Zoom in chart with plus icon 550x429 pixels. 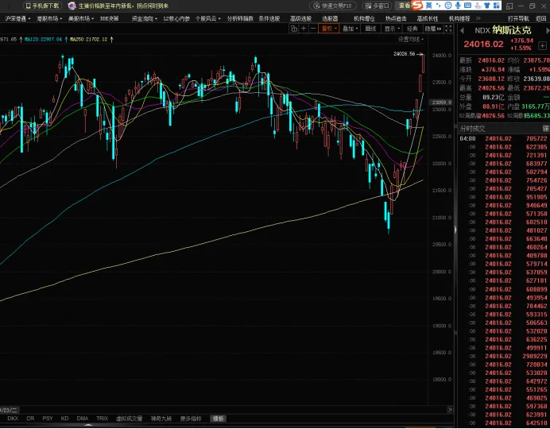tap(304, 29)
